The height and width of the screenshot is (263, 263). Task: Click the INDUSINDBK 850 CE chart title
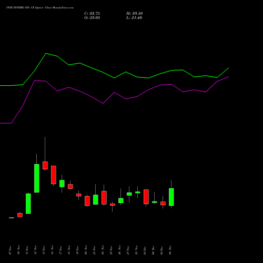pyautogui.click(x=40, y=8)
